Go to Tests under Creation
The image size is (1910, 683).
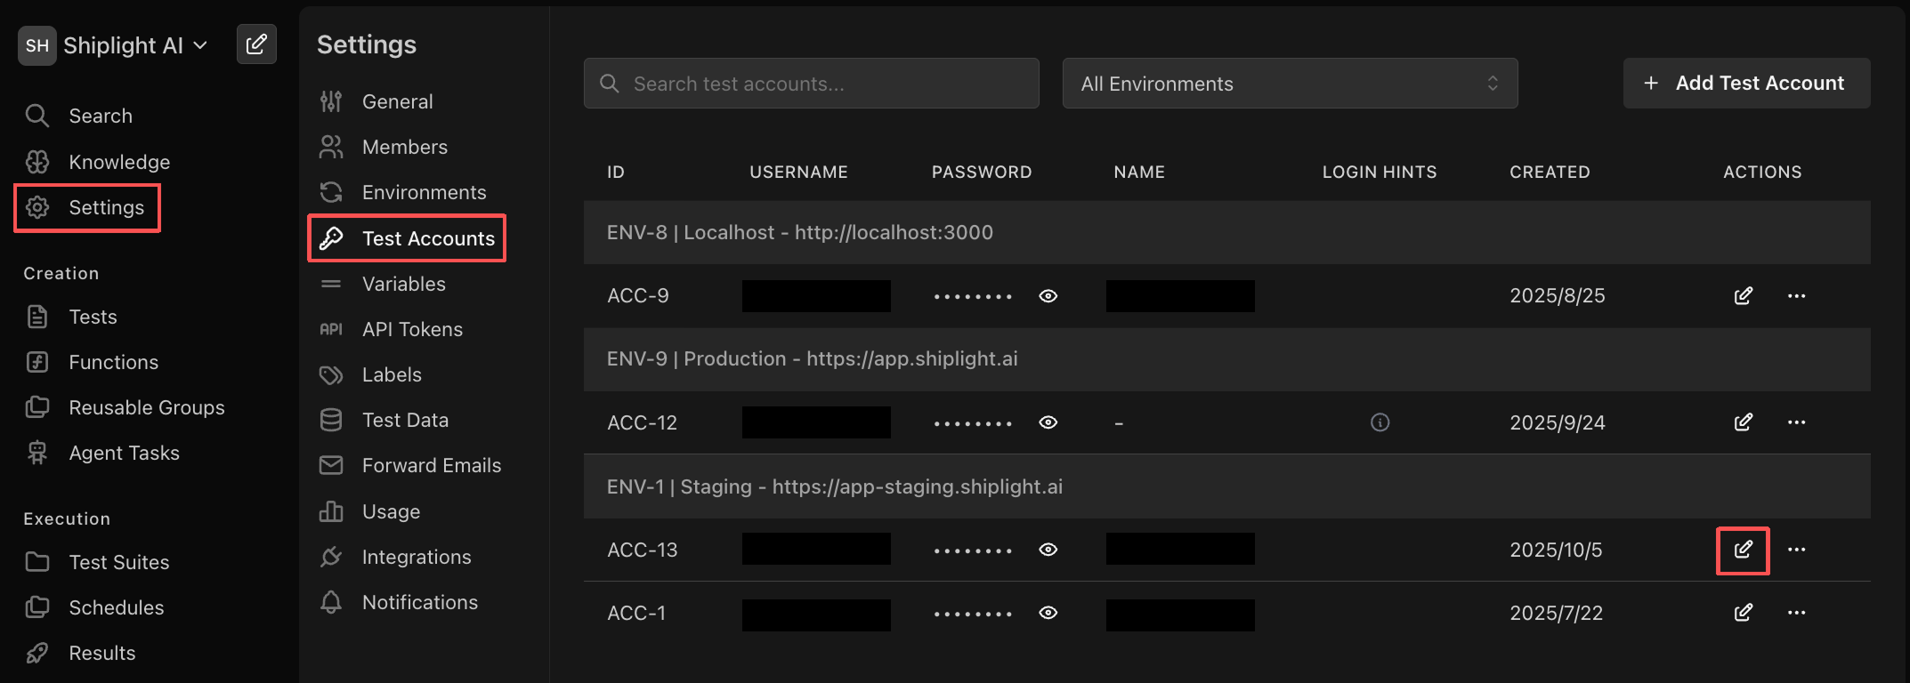coord(71,317)
